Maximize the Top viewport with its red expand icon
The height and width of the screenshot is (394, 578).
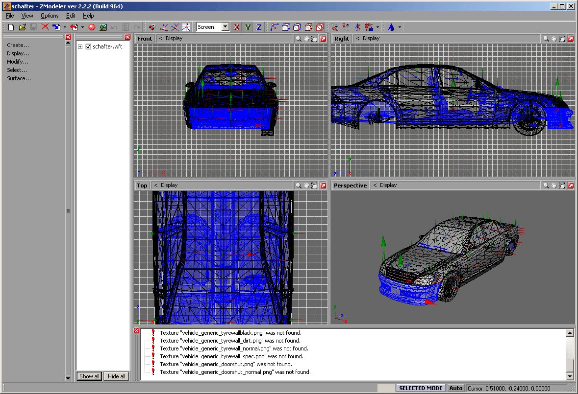[323, 185]
